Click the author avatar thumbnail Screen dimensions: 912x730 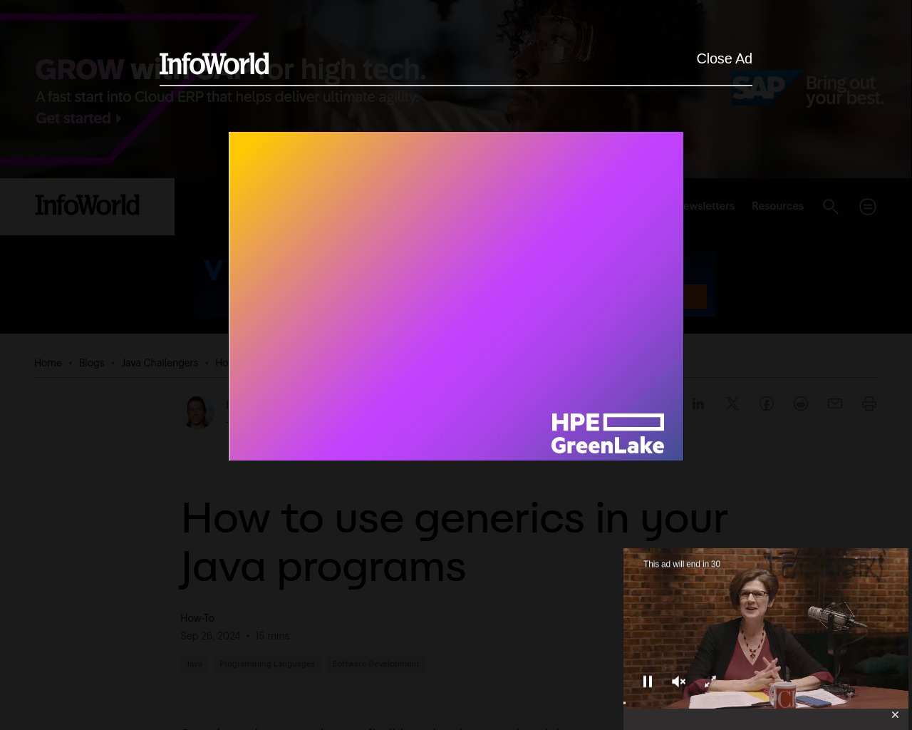click(x=199, y=412)
